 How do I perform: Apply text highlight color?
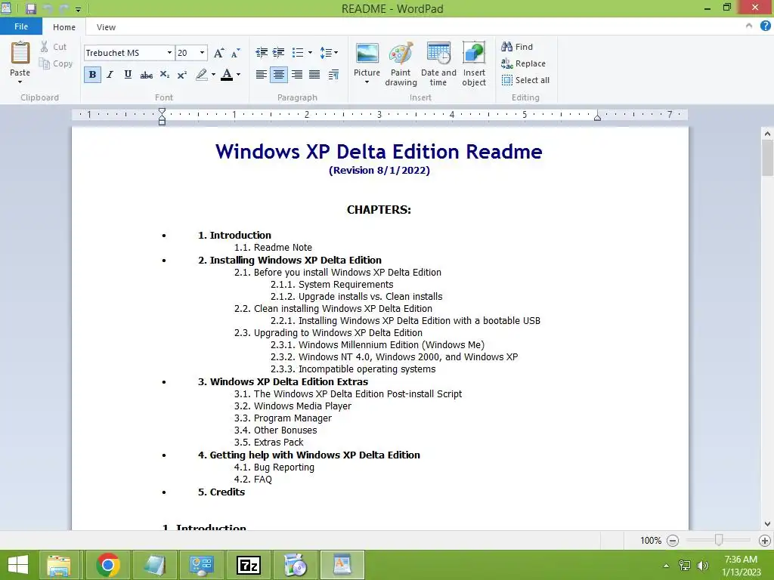(x=201, y=75)
